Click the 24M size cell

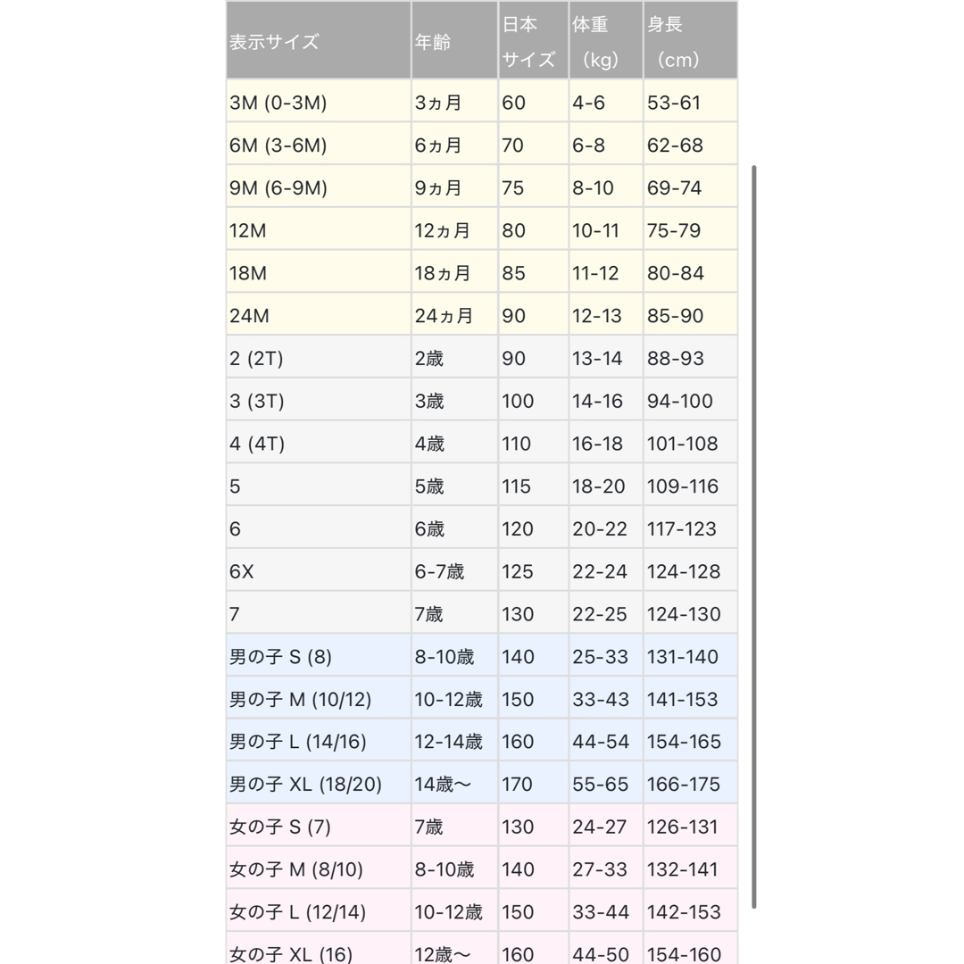(319, 315)
